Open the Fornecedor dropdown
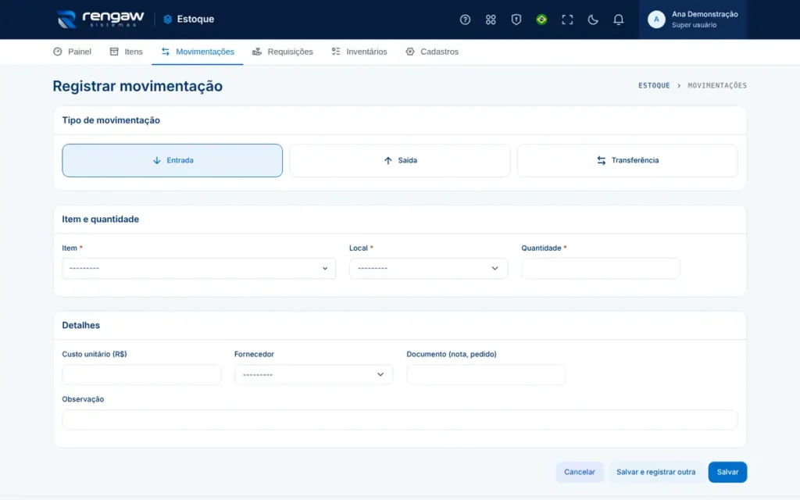The width and height of the screenshot is (800, 500). [314, 374]
